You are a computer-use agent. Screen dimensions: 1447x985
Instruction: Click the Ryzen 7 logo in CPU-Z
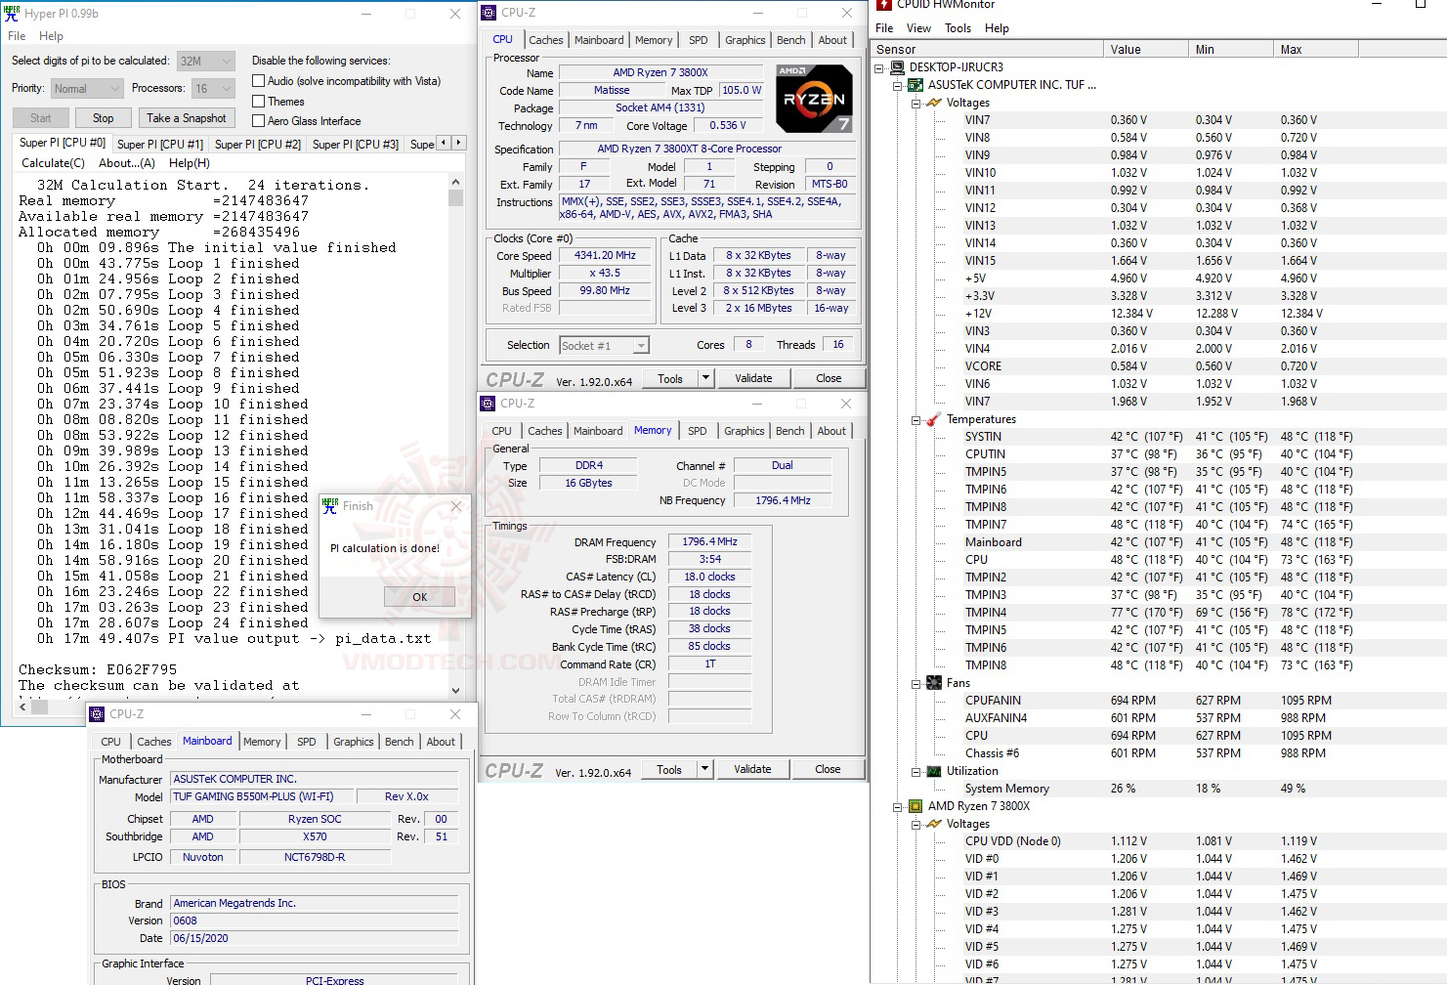tap(814, 98)
